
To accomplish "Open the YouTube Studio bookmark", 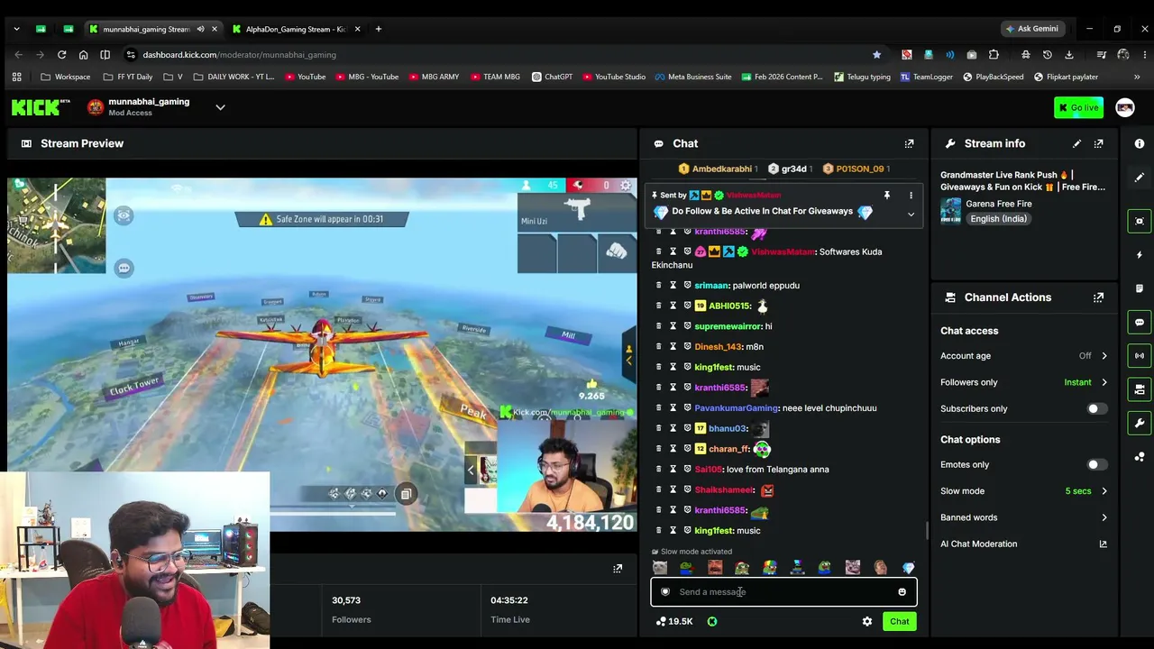I will (x=612, y=77).
